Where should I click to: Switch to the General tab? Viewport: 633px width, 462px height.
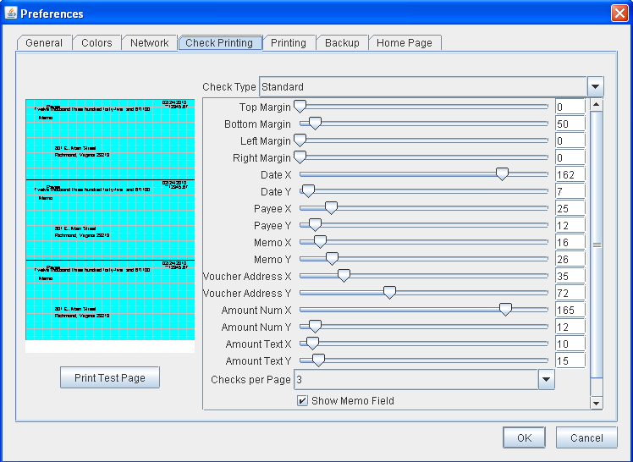[x=44, y=43]
